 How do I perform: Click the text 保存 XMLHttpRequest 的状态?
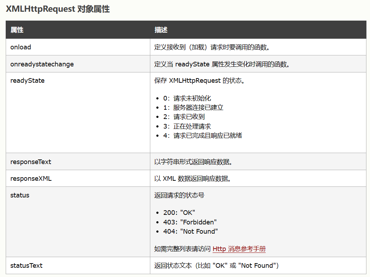click(199, 81)
